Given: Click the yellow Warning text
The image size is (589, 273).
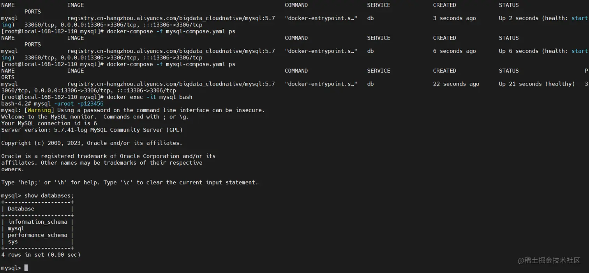Looking at the screenshot, I should tap(39, 110).
